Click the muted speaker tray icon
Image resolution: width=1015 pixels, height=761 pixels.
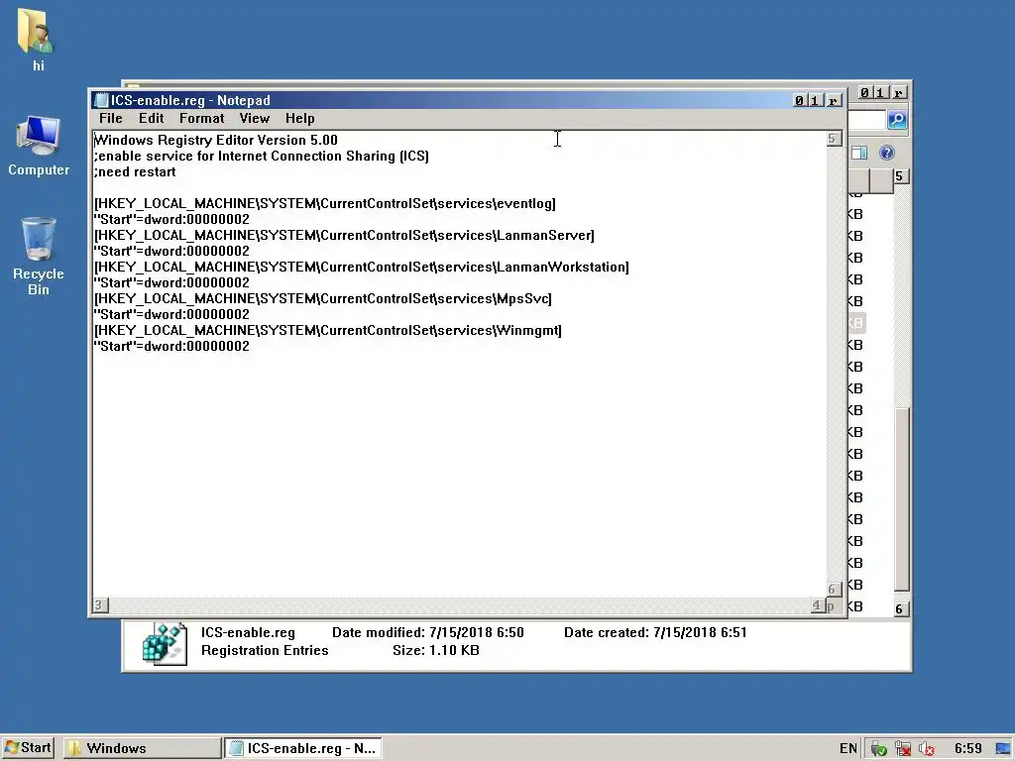pos(927,749)
